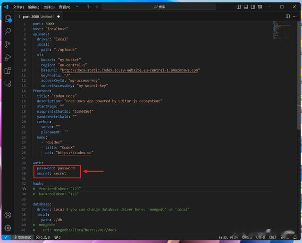Open the editor more actions ellipsis
Viewport: 302px width, 243px height.
click(x=294, y=17)
